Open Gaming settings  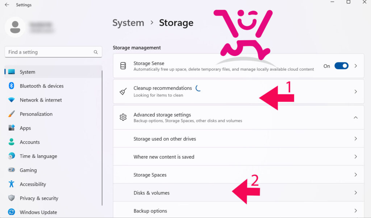pyautogui.click(x=53, y=170)
